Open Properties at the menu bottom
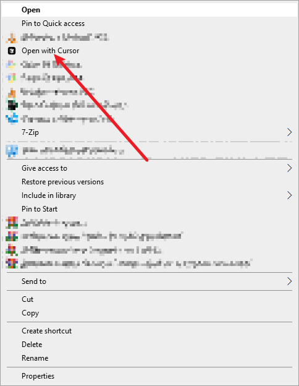 149,376
